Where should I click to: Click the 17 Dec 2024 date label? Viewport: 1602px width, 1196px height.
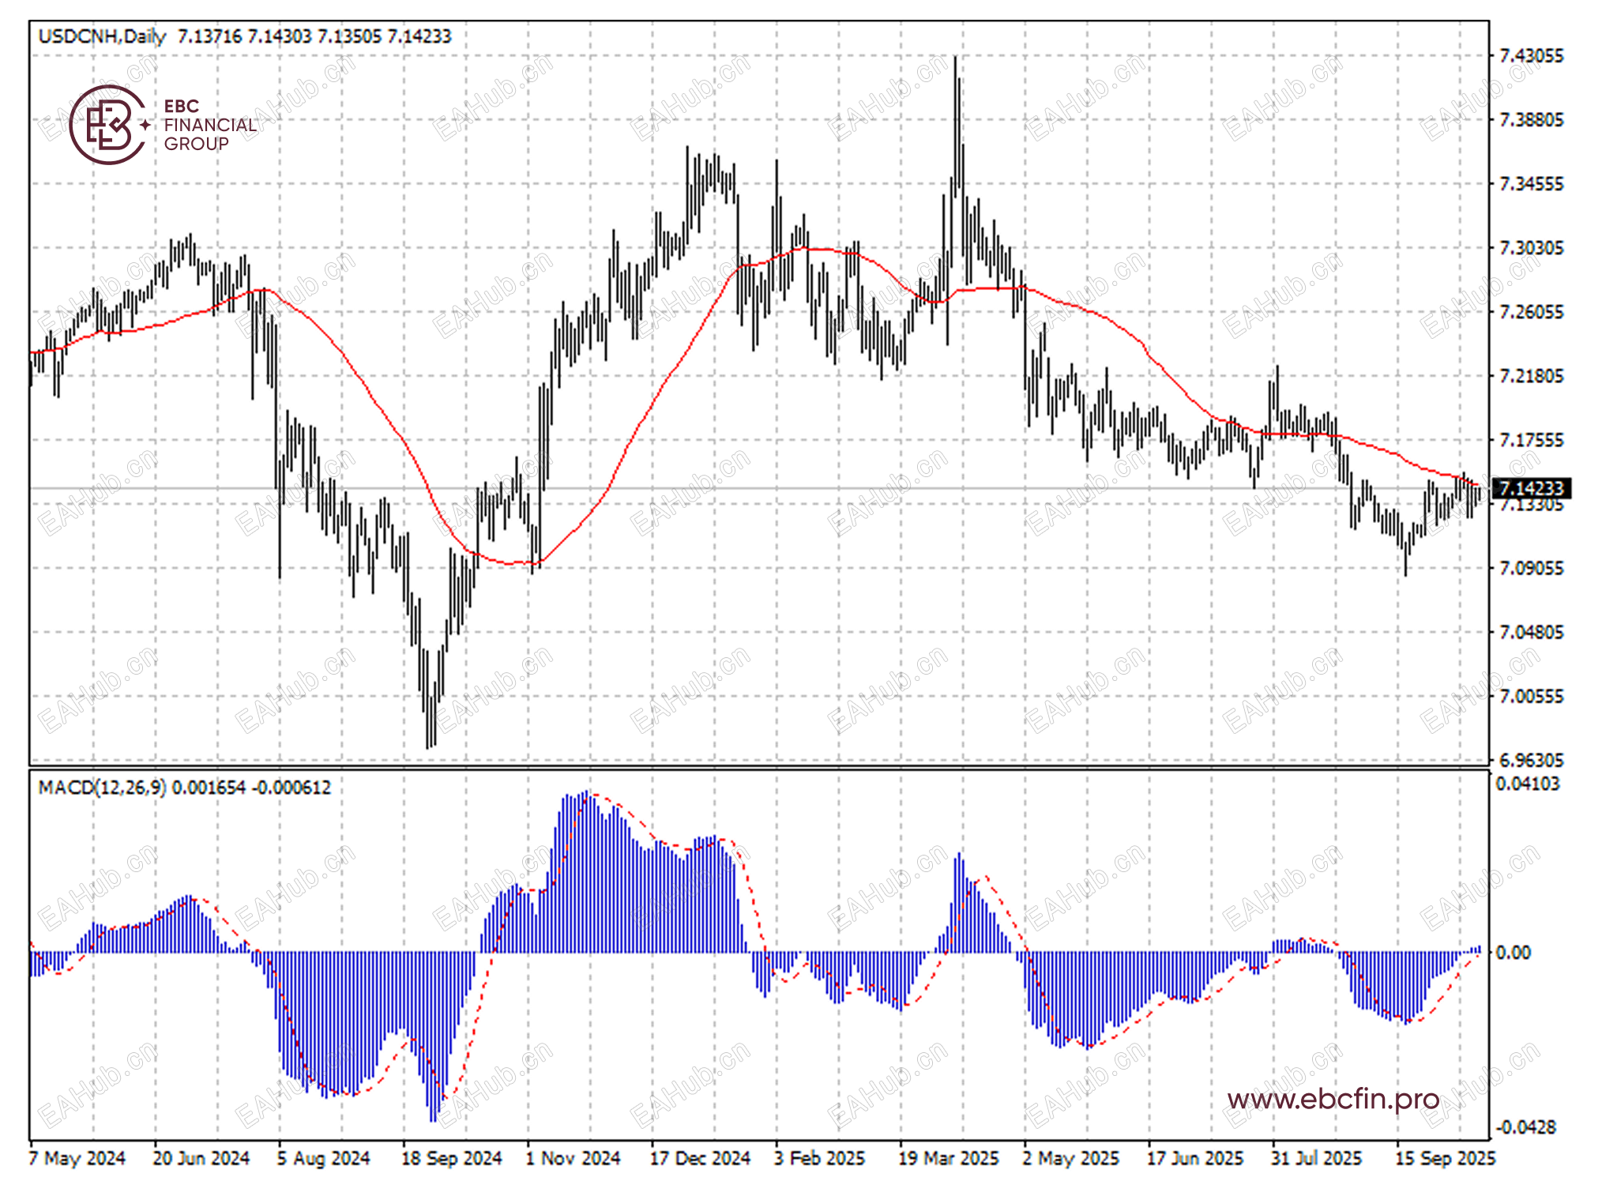[700, 1158]
